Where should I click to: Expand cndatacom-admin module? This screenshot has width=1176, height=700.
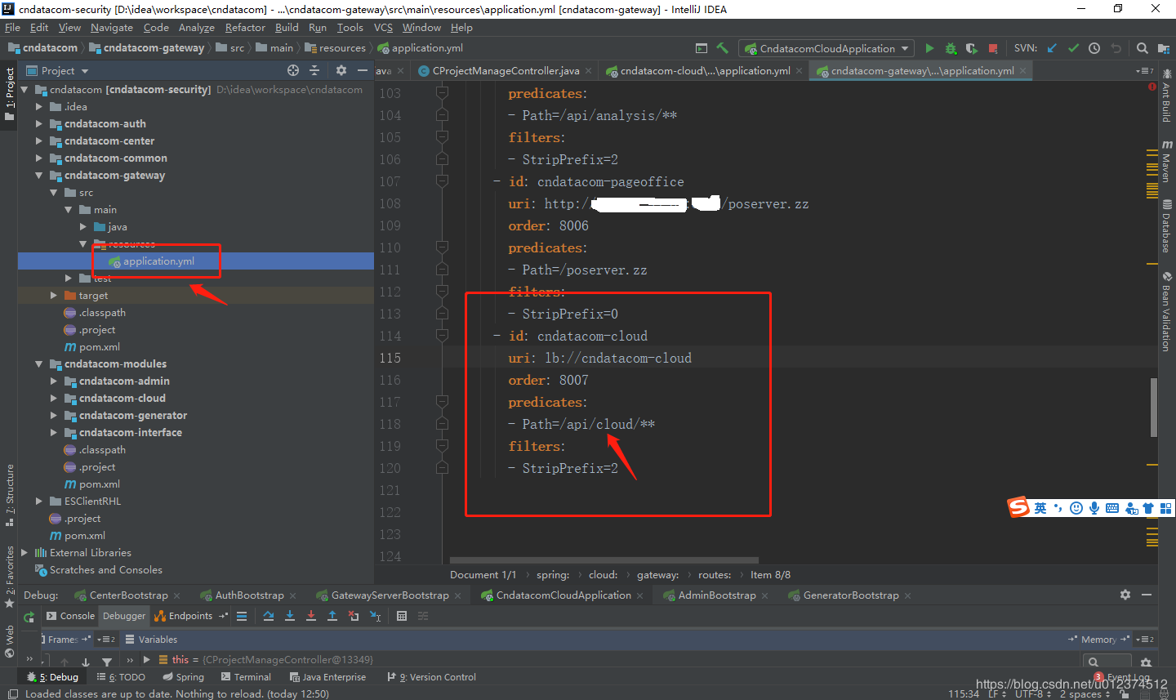[53, 381]
